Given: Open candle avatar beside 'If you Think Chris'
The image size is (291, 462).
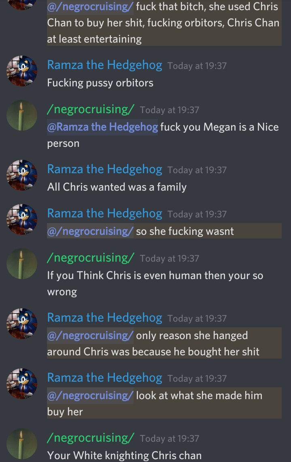Looking at the screenshot, I should (x=22, y=264).
